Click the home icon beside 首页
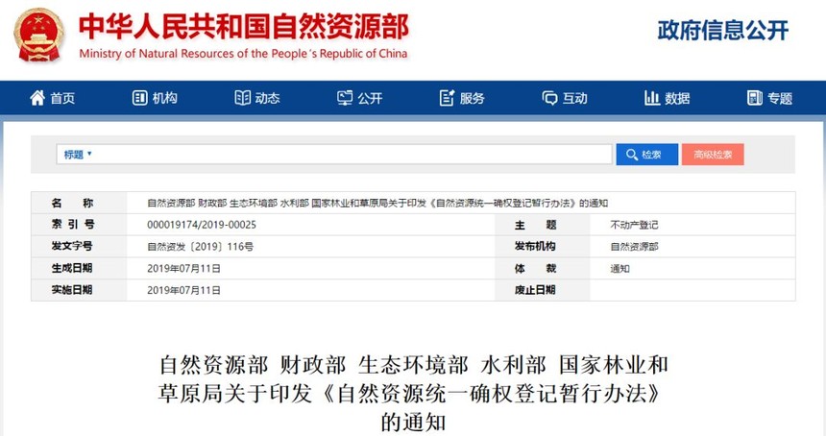Viewport: 826px width, 436px height. pyautogui.click(x=37, y=98)
